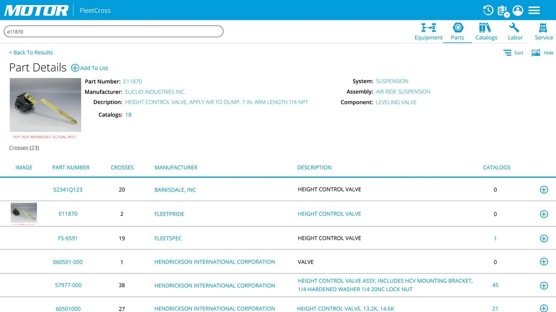Open the user account profile icon
This screenshot has width=556, height=312.
(518, 10)
